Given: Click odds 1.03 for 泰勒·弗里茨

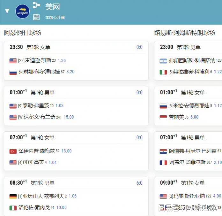Looking at the screenshot, I should tap(59, 106).
